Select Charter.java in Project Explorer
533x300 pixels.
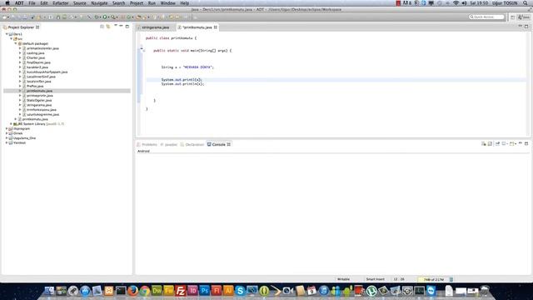pos(36,58)
